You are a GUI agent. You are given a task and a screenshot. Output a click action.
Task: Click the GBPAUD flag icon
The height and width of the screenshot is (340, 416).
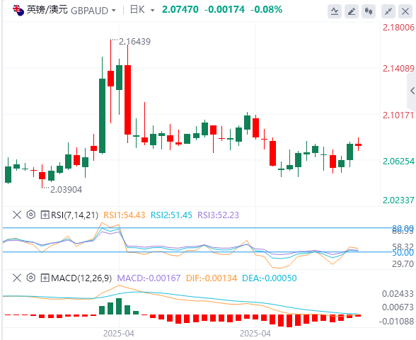[x=18, y=11]
